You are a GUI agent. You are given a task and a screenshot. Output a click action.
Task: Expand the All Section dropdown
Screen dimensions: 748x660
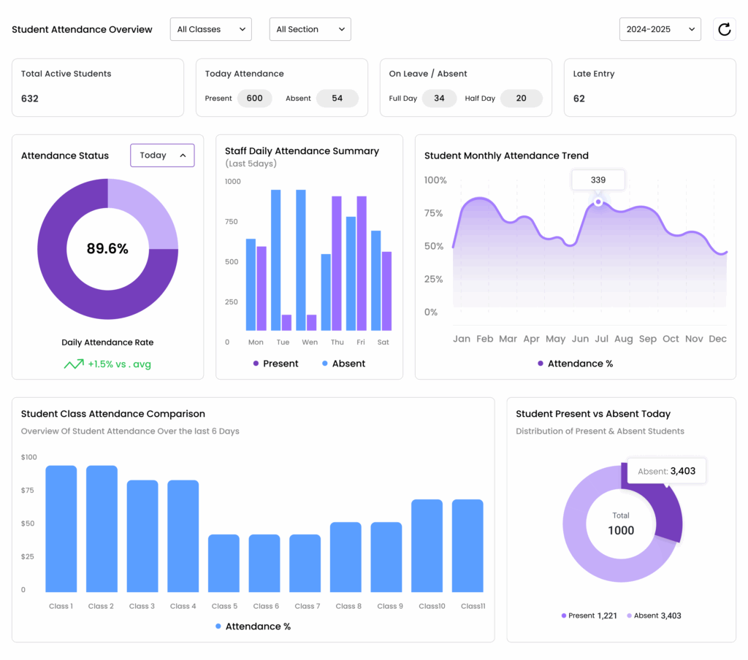point(310,29)
